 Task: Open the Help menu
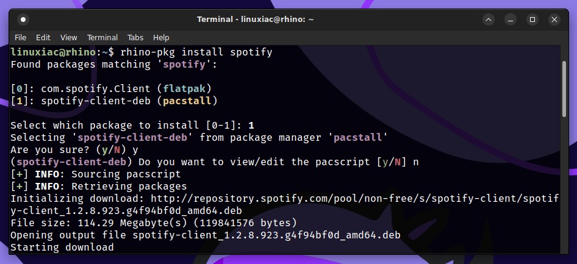[x=161, y=38]
